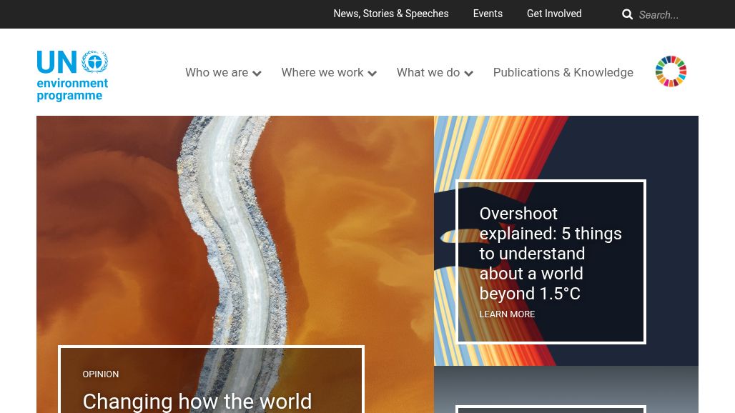Viewport: 735px width, 413px height.
Task: Select the What we do menu label
Action: (428, 73)
